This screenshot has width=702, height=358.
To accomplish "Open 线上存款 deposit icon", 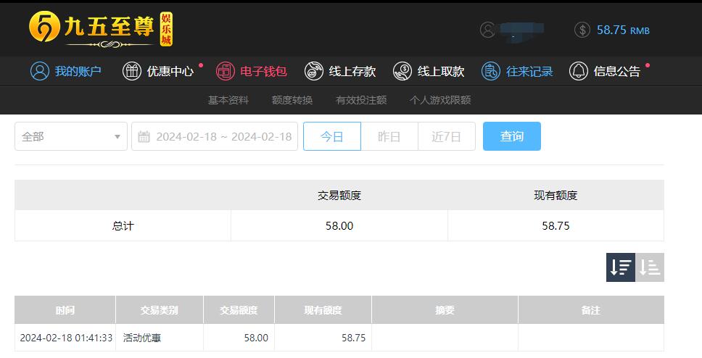I will click(x=314, y=71).
